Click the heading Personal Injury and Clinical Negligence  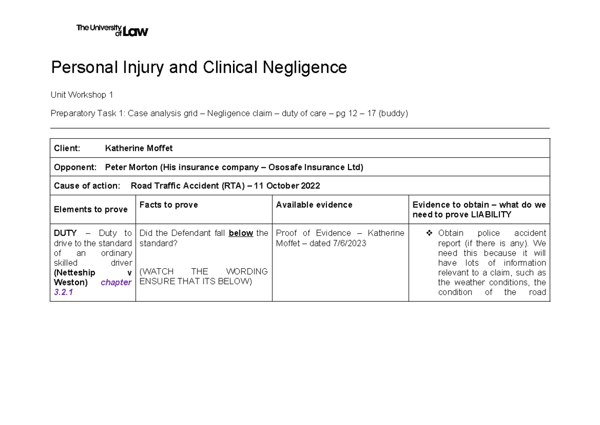tap(198, 67)
